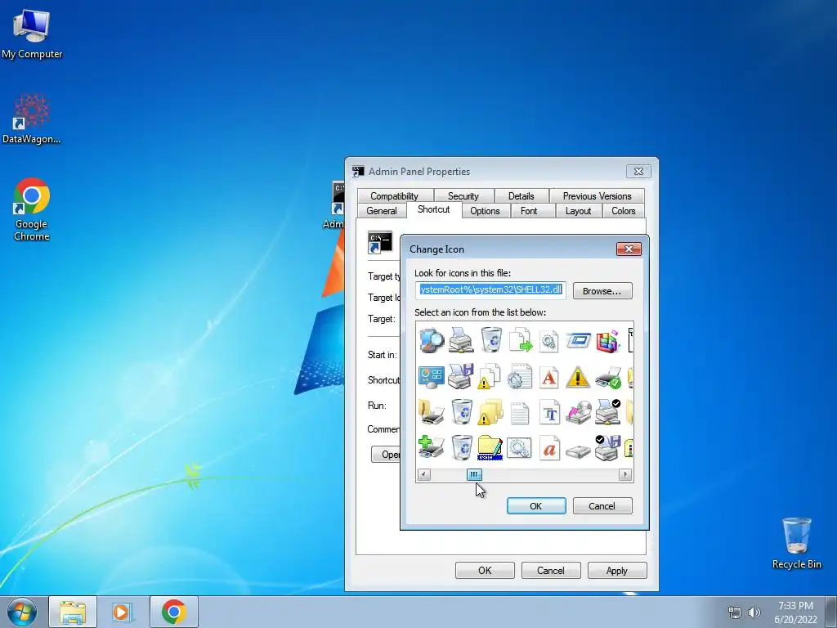Click the icon list scrollbar thumb
The width and height of the screenshot is (837, 628).
[x=474, y=474]
